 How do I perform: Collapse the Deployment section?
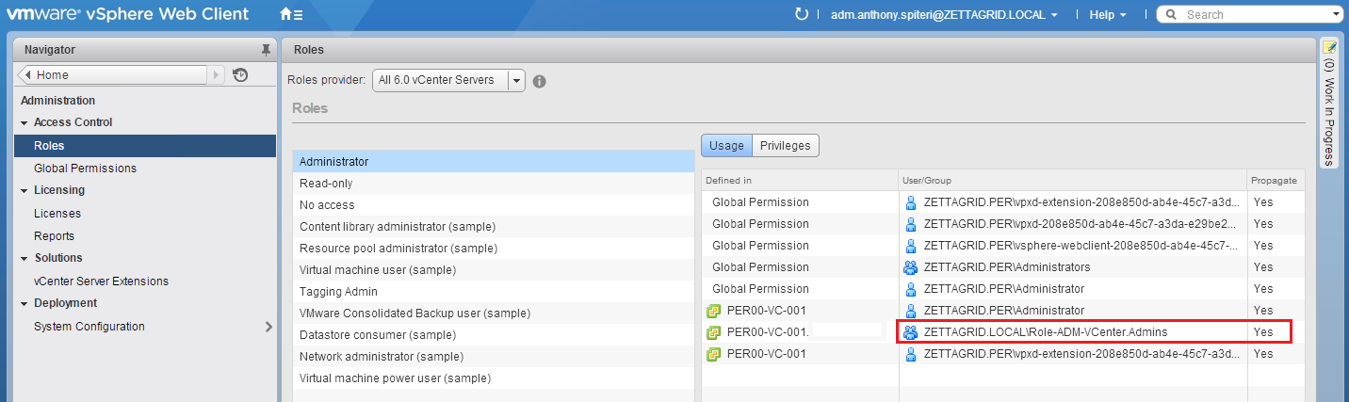[24, 304]
